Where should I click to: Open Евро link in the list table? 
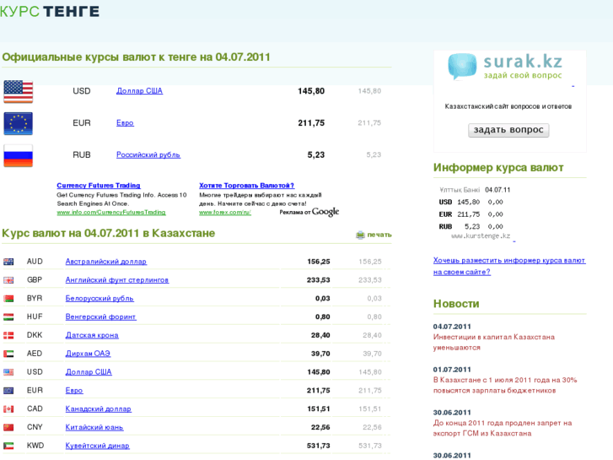click(x=74, y=390)
